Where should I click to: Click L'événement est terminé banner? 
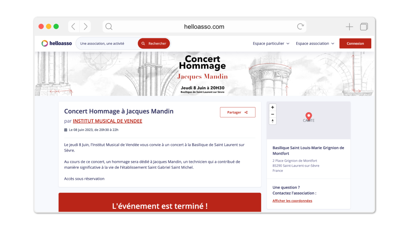160,203
